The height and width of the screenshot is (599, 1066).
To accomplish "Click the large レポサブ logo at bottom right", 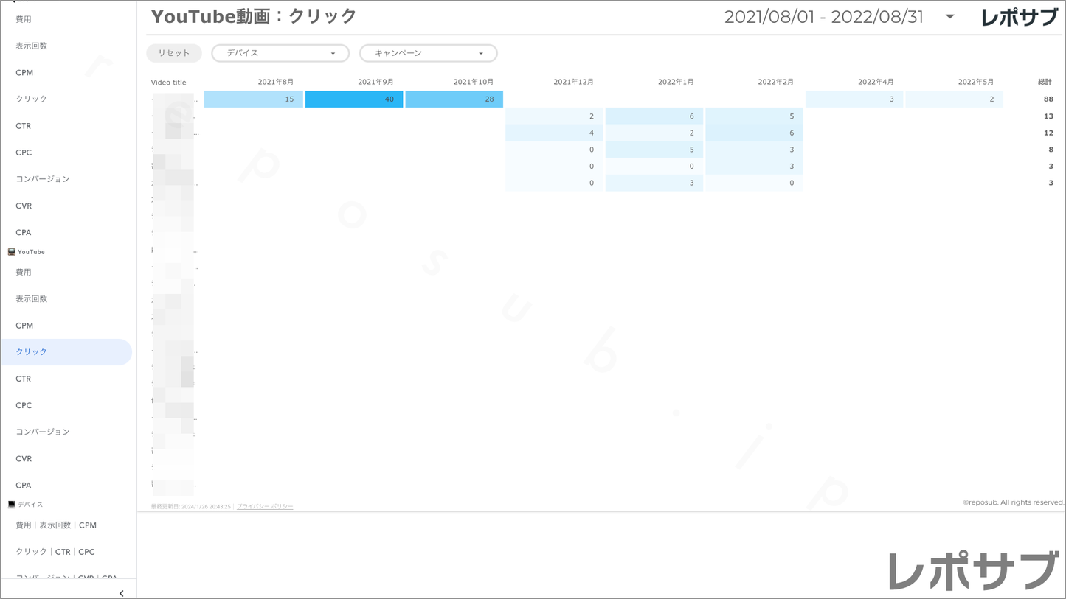I will [x=972, y=571].
